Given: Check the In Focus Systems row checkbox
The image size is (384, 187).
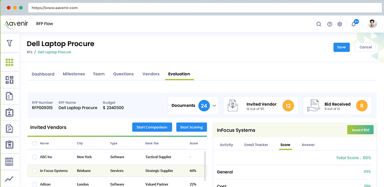Looking at the screenshot, I should pyautogui.click(x=35, y=171).
